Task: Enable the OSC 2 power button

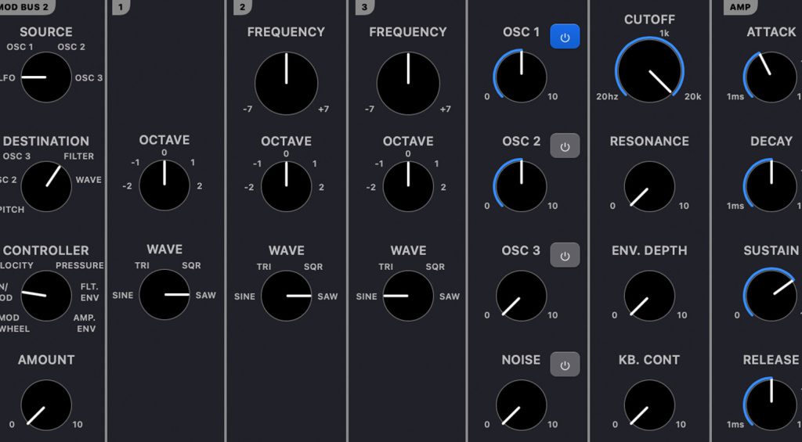Action: pyautogui.click(x=565, y=146)
